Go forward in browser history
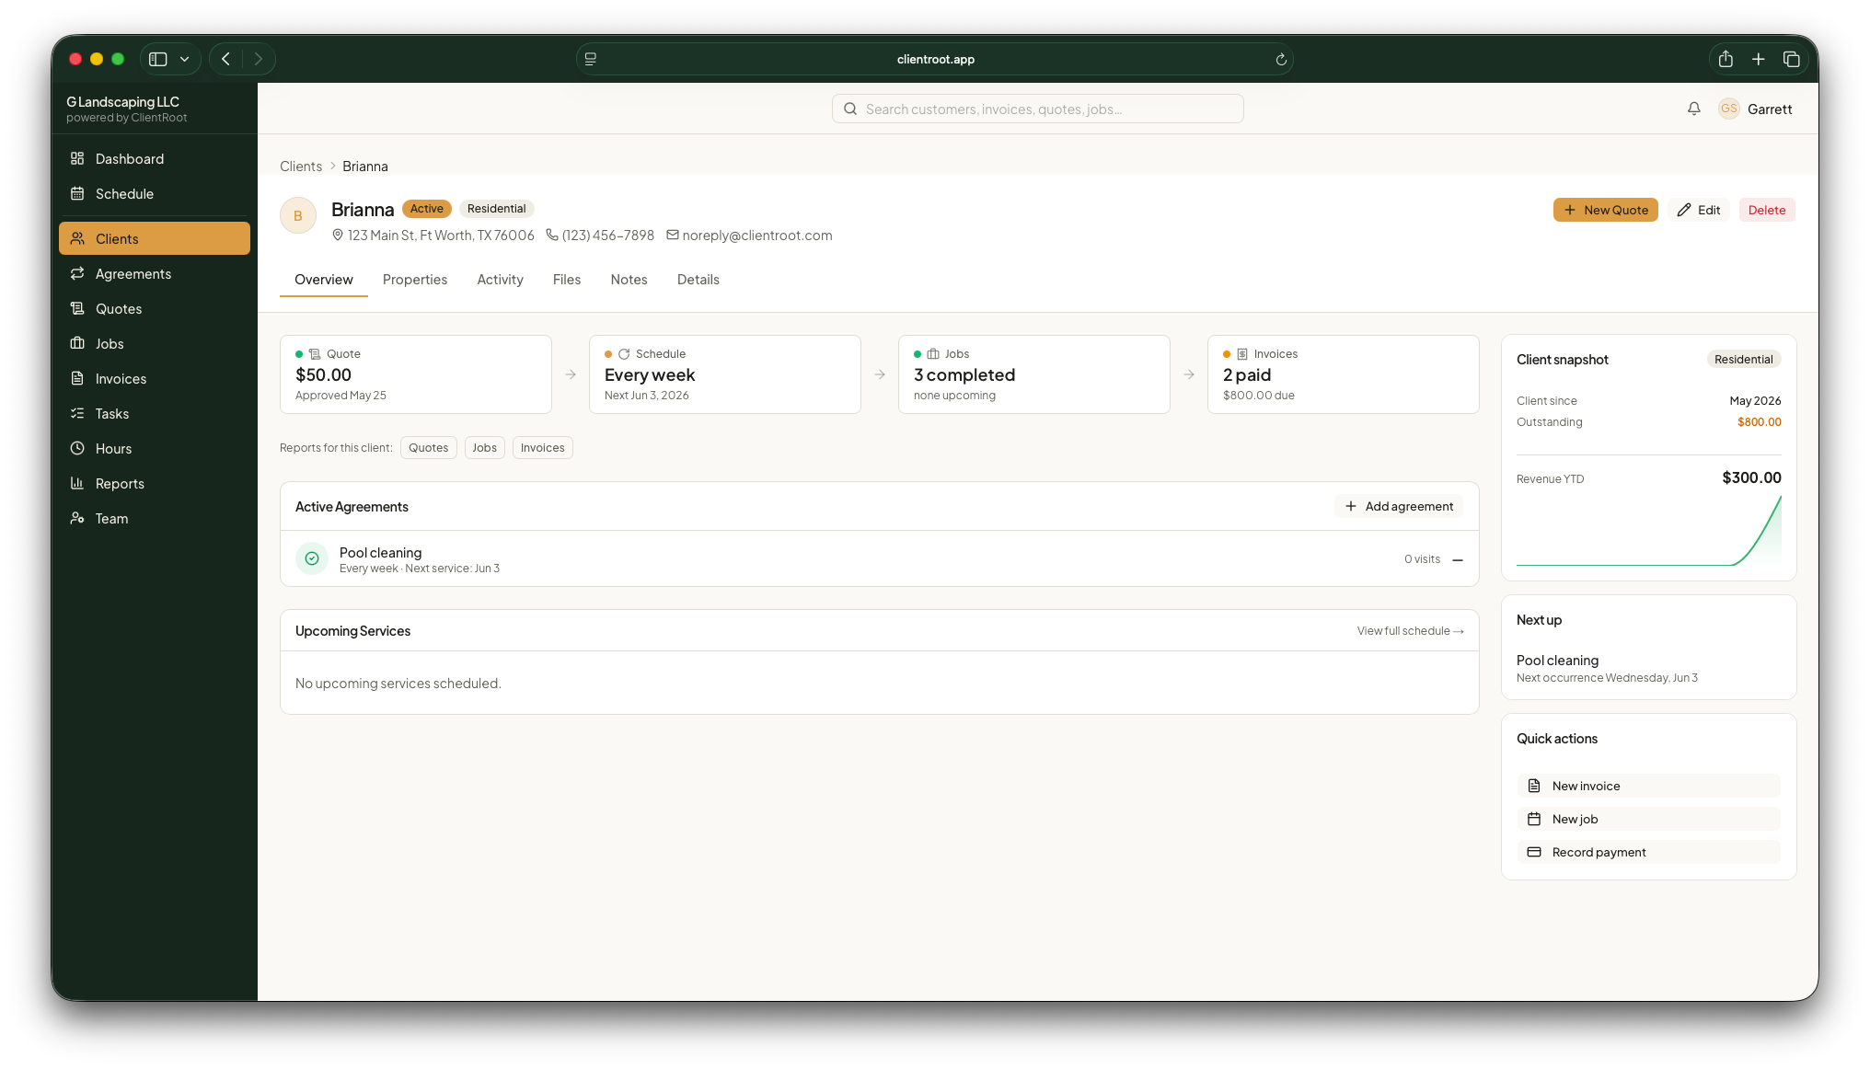This screenshot has width=1870, height=1069. [x=259, y=59]
